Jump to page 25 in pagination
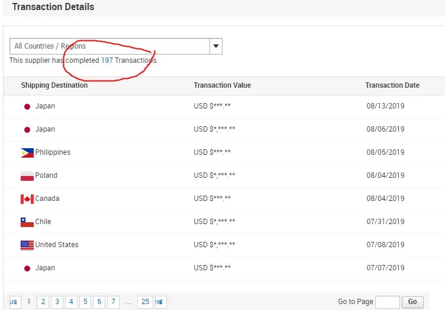The image size is (445, 310). (145, 302)
